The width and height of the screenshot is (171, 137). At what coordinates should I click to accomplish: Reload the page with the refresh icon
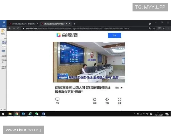pyautogui.click(x=18, y=29)
